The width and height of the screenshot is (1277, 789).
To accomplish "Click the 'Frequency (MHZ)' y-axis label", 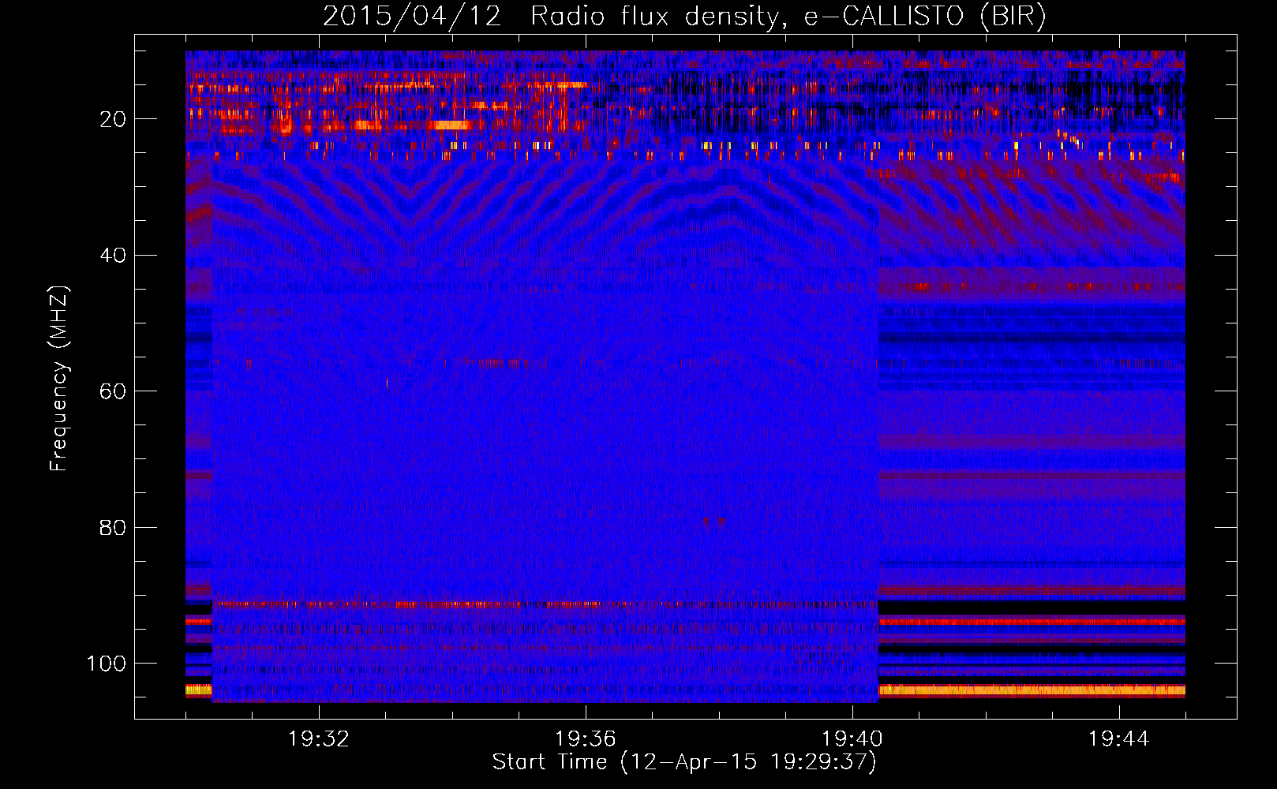I will pos(59,378).
